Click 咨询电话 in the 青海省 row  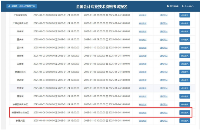click(142, 96)
